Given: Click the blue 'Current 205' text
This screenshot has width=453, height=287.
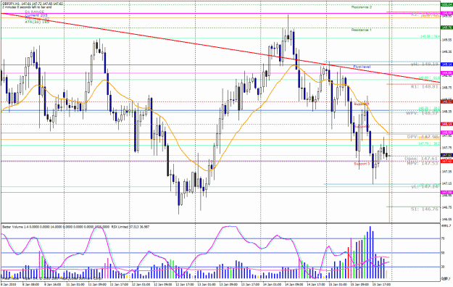Looking at the screenshot, I should pos(36,15).
